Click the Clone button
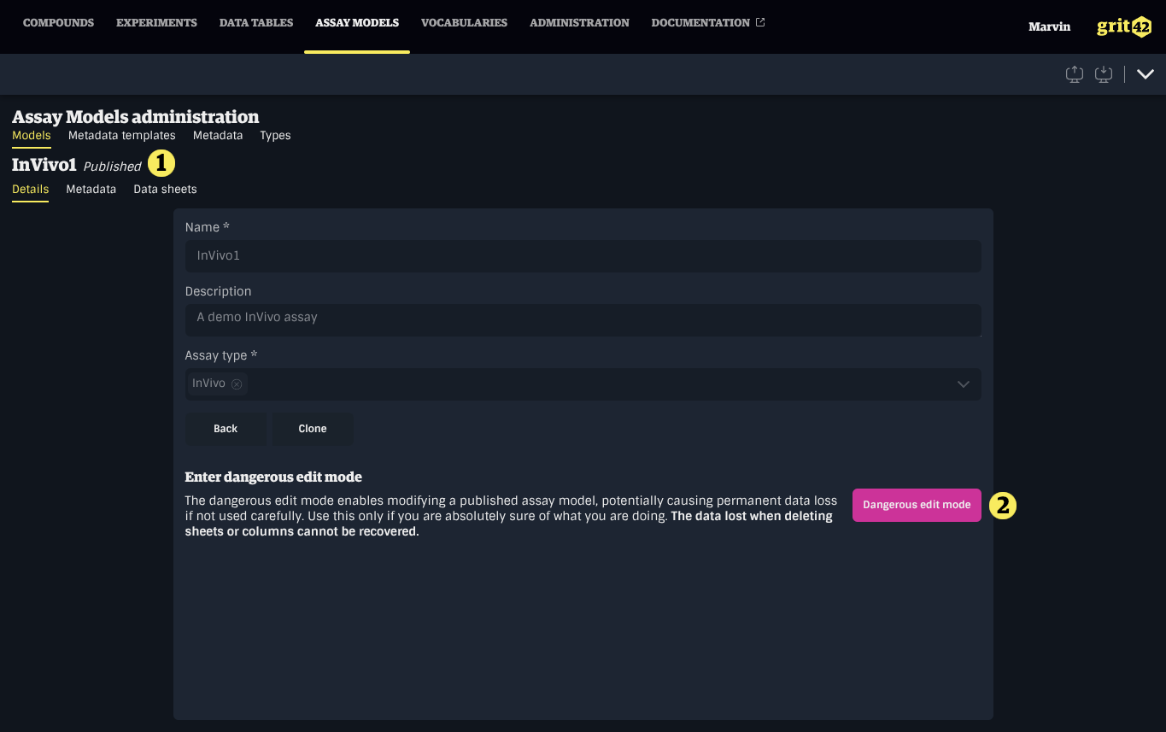This screenshot has height=732, width=1166. coord(313,429)
